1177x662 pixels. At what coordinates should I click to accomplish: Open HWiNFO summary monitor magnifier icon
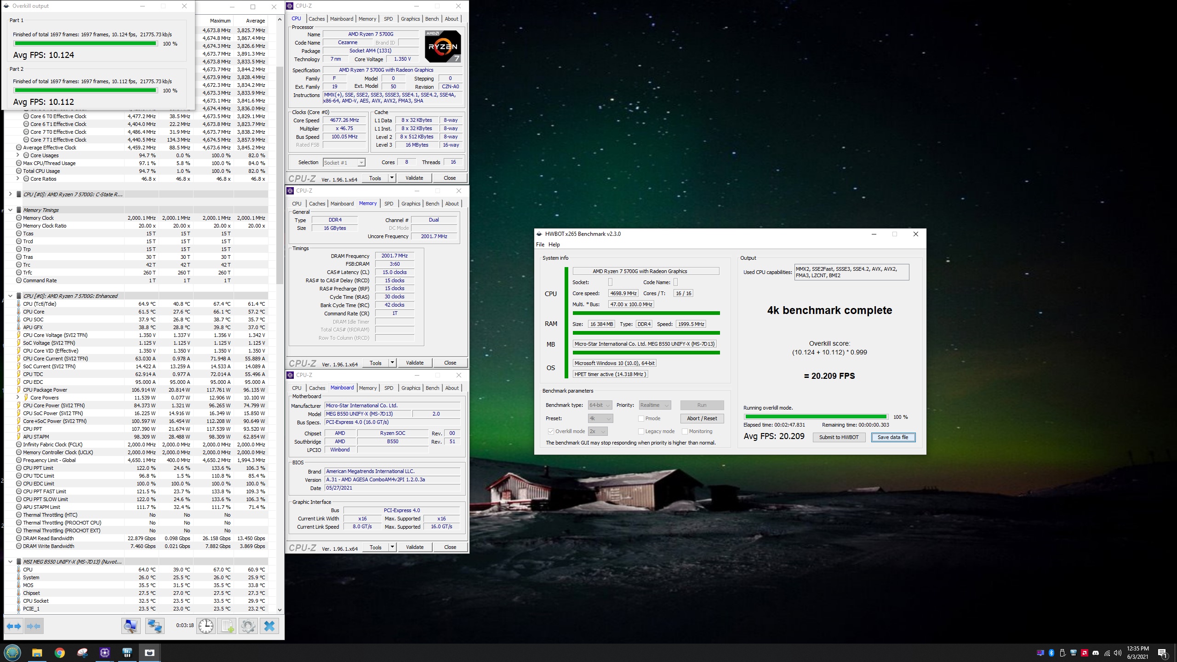pyautogui.click(x=131, y=626)
